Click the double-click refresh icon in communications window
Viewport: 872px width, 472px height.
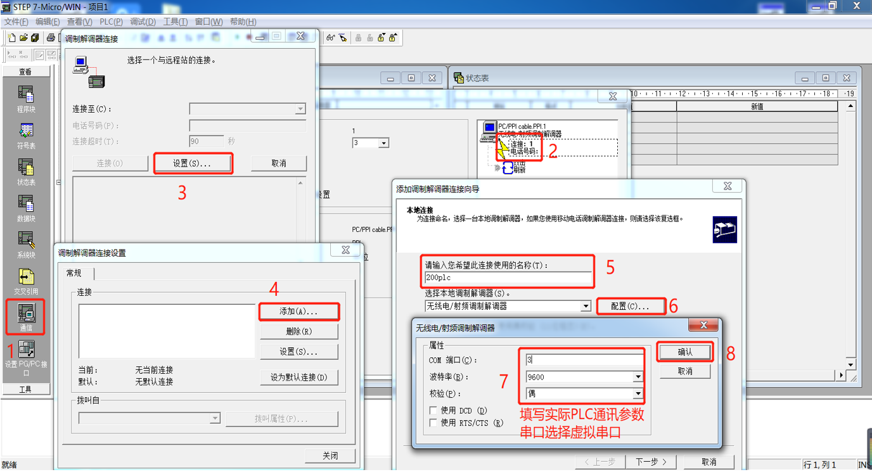(508, 167)
